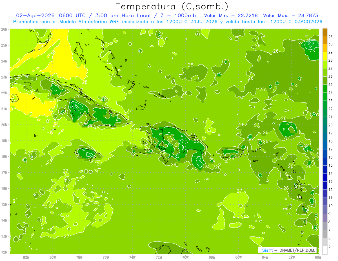Click the "13N" latitude axis label
Viewport: 338px width, 261px height.
[x=4, y=236]
